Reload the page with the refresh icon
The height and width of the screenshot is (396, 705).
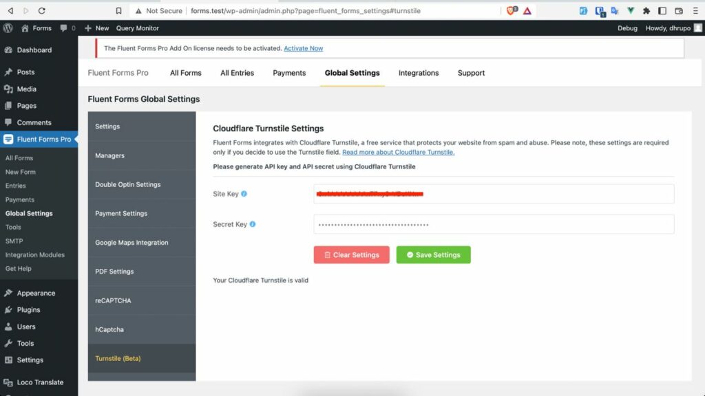(42, 11)
